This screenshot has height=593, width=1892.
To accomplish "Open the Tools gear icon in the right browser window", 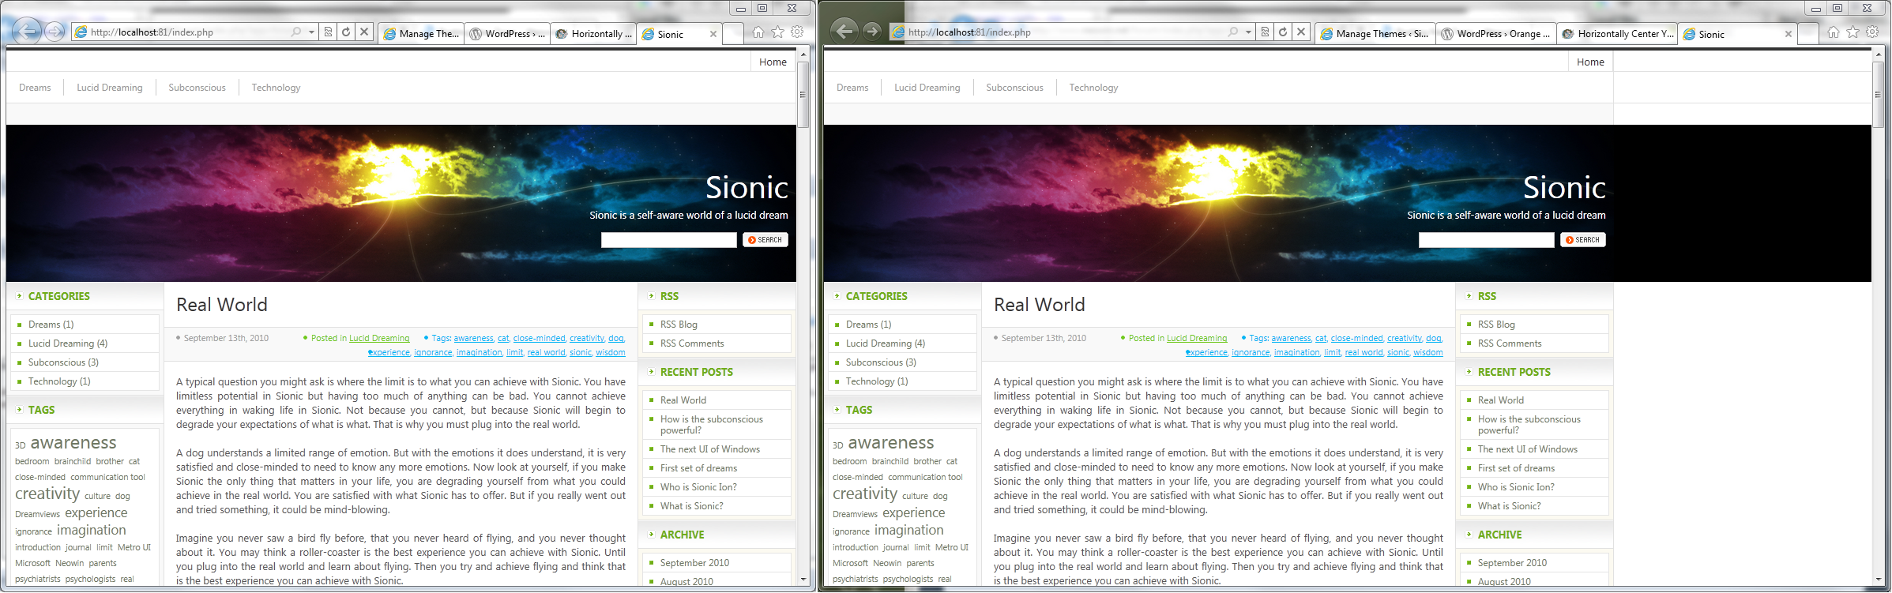I will tap(1872, 32).
